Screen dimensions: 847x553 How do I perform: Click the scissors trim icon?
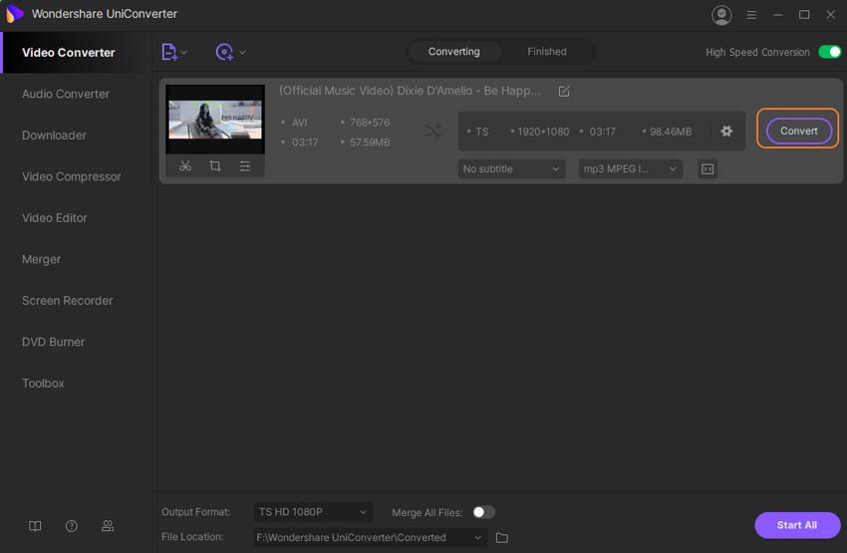pyautogui.click(x=185, y=165)
